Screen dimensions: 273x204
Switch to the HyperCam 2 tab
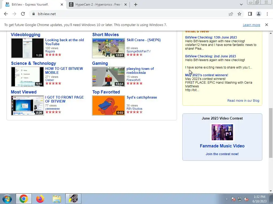pos(98,5)
